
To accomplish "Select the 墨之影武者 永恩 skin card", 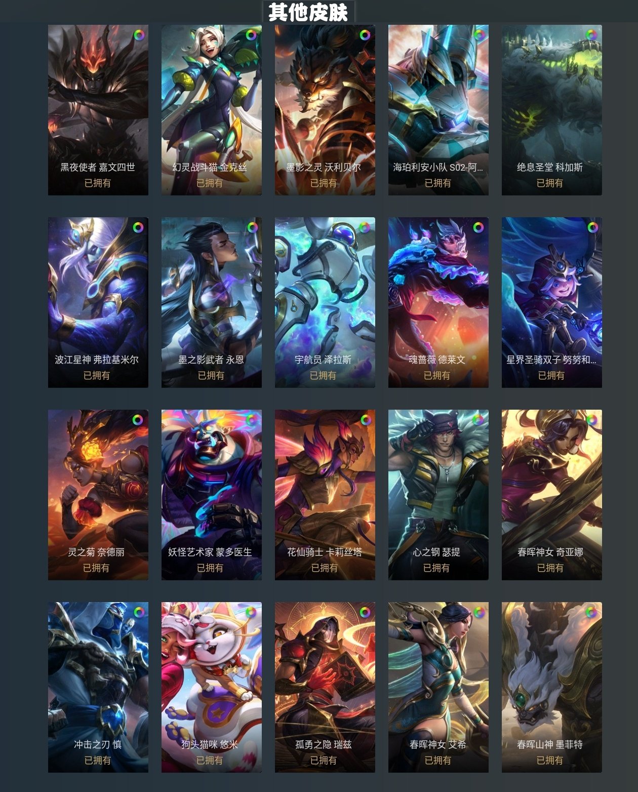I will coord(212,302).
